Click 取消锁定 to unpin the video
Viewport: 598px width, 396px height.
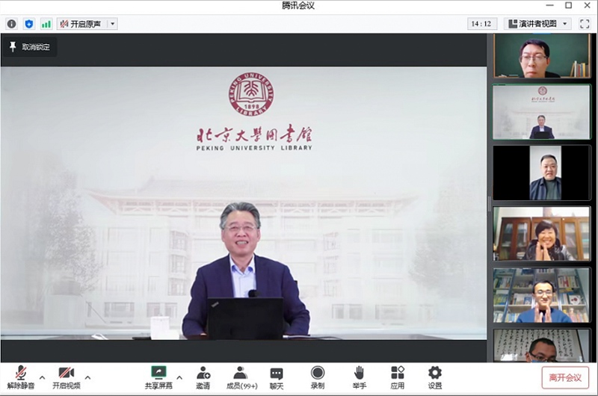click(29, 47)
